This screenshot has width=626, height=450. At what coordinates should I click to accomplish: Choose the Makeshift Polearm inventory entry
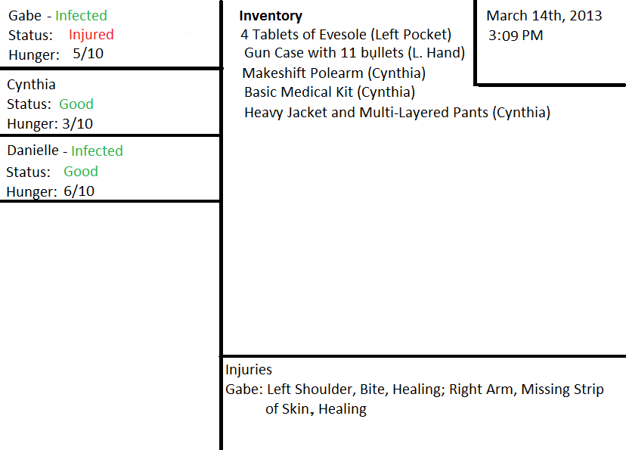(333, 73)
